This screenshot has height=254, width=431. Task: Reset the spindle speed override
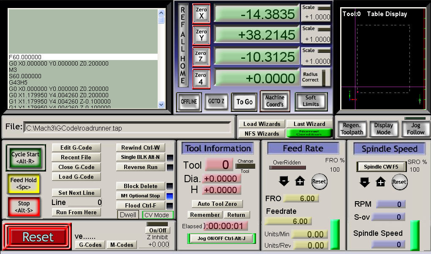tap(399, 182)
